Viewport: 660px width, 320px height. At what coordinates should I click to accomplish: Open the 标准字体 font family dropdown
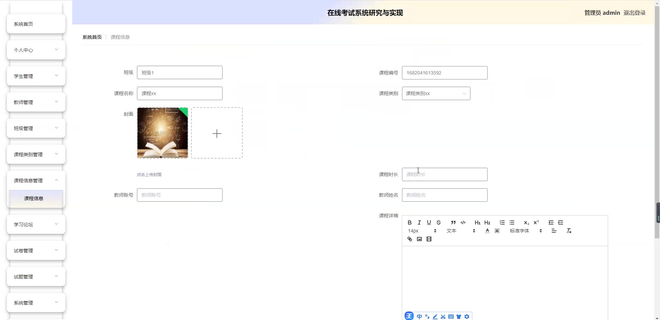[526, 231]
